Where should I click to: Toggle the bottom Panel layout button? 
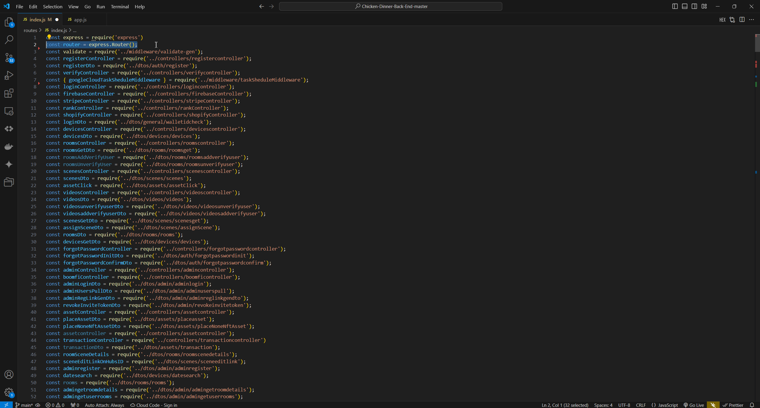point(685,7)
